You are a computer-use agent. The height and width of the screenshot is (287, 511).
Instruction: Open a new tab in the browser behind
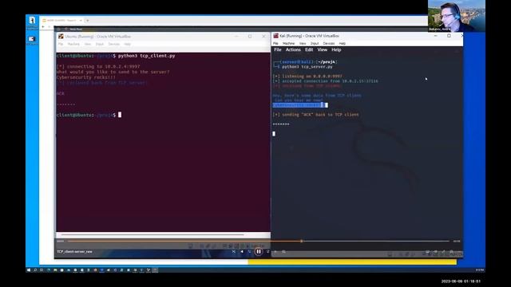coord(87,21)
